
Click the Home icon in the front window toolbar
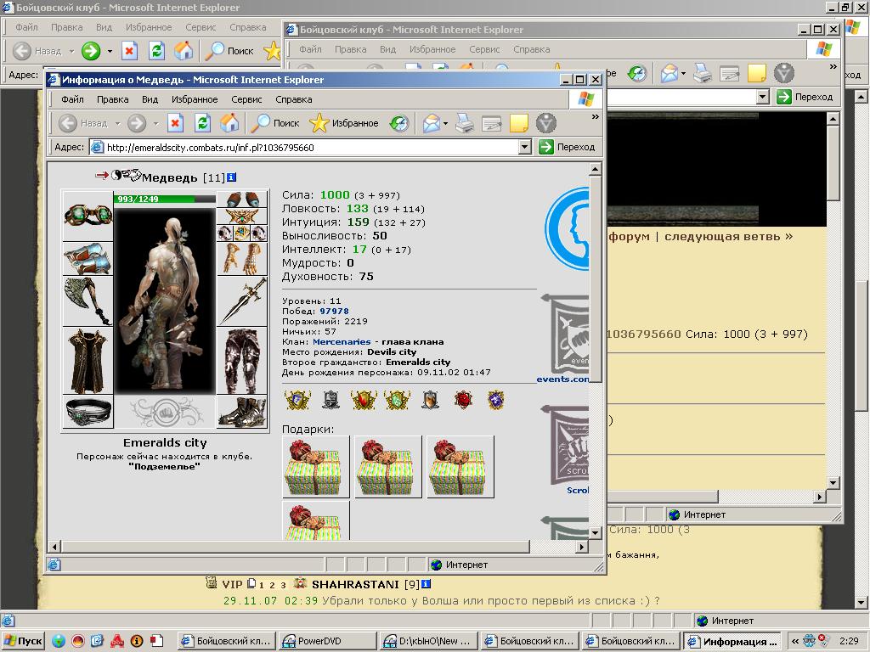tap(229, 123)
